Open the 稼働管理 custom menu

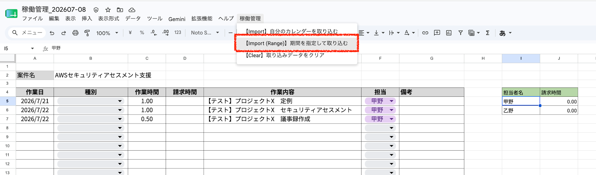250,18
